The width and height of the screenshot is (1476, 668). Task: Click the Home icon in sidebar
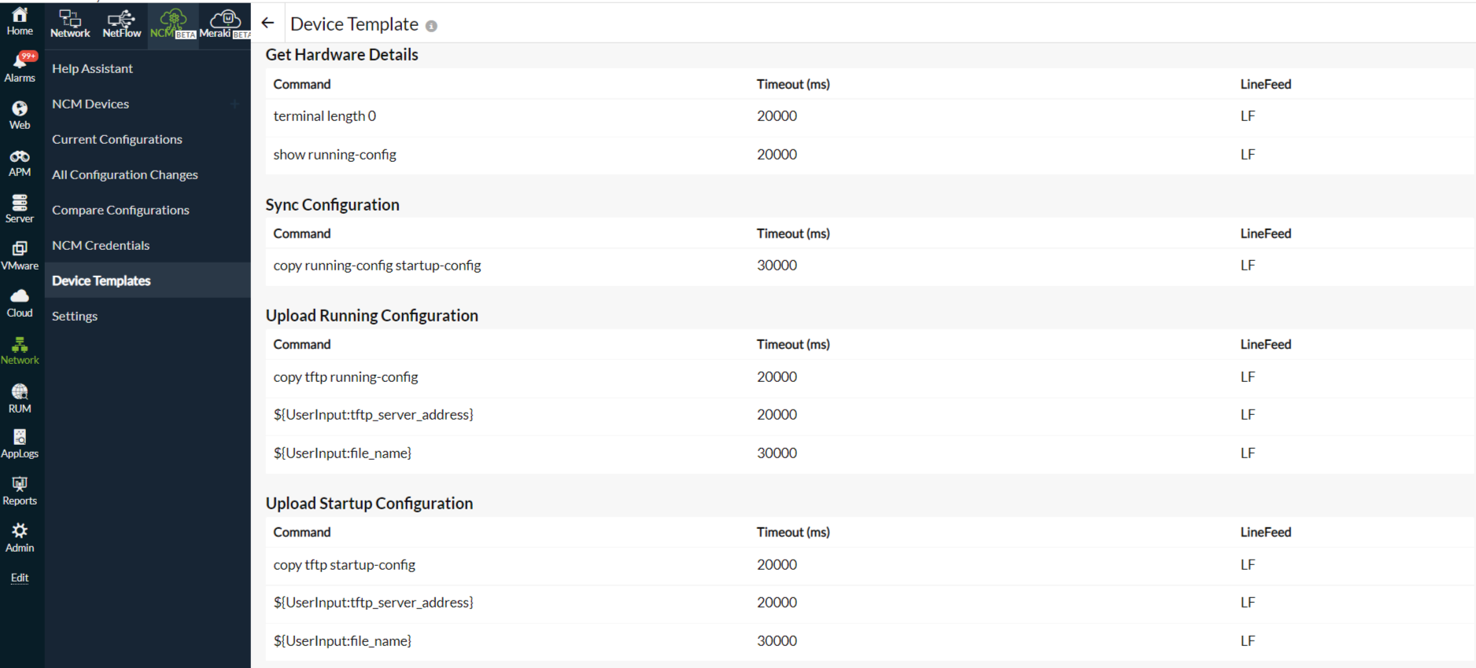(x=20, y=15)
